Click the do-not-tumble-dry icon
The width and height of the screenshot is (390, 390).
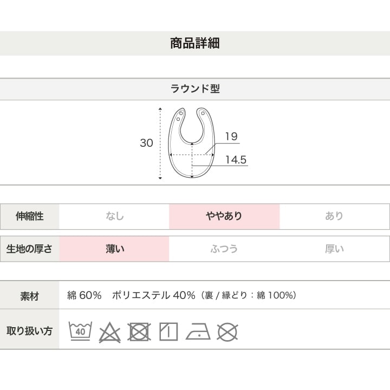click(x=139, y=332)
